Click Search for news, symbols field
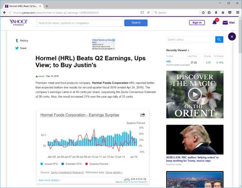Viewport: 242px width, 188px height. click(x=80, y=23)
